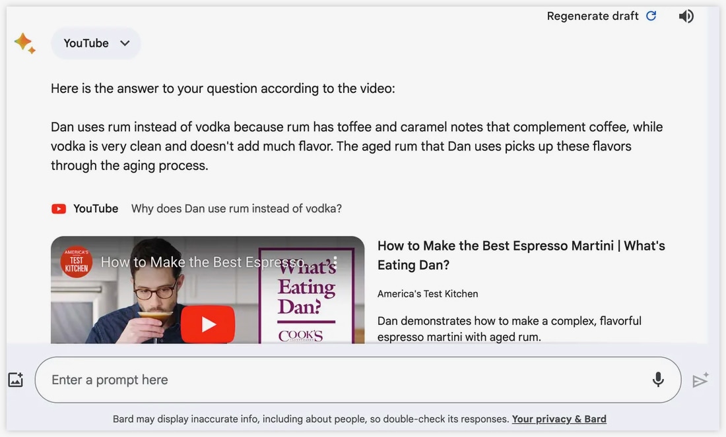Image resolution: width=726 pixels, height=437 pixels.
Task: Open the America's Test Kitchen channel badge
Action: [x=77, y=262]
